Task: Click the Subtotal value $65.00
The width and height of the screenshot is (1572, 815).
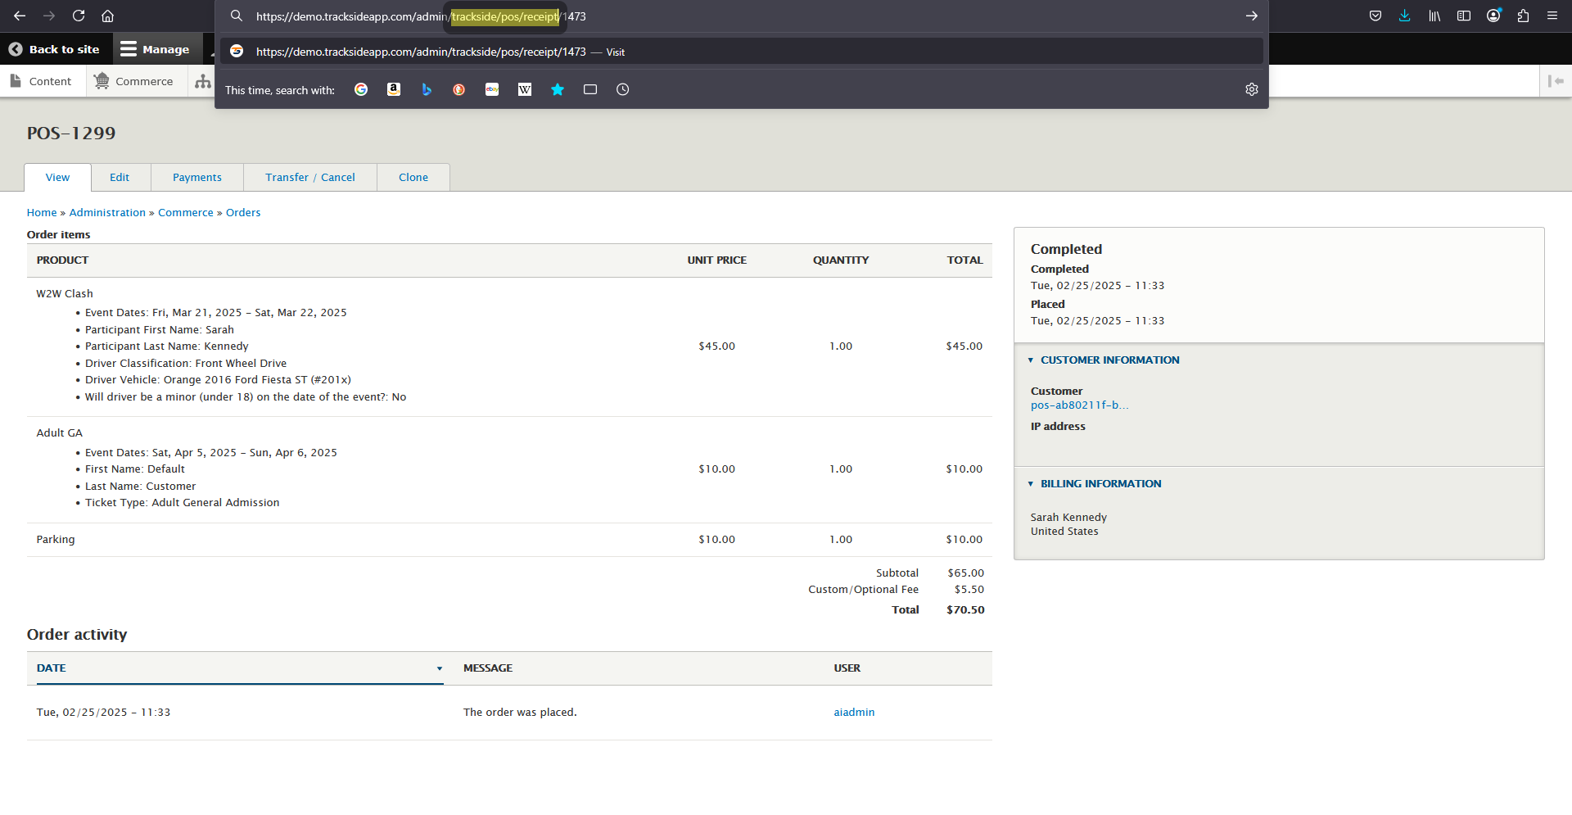Action: coord(965,573)
